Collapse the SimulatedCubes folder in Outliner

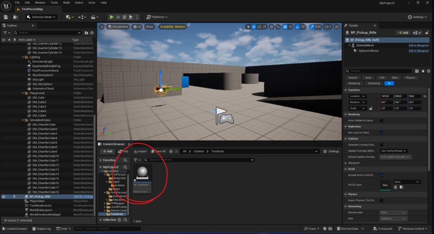click(x=23, y=120)
